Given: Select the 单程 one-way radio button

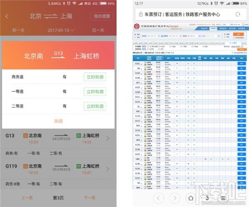Looking at the screenshot, I should (x=135, y=34).
